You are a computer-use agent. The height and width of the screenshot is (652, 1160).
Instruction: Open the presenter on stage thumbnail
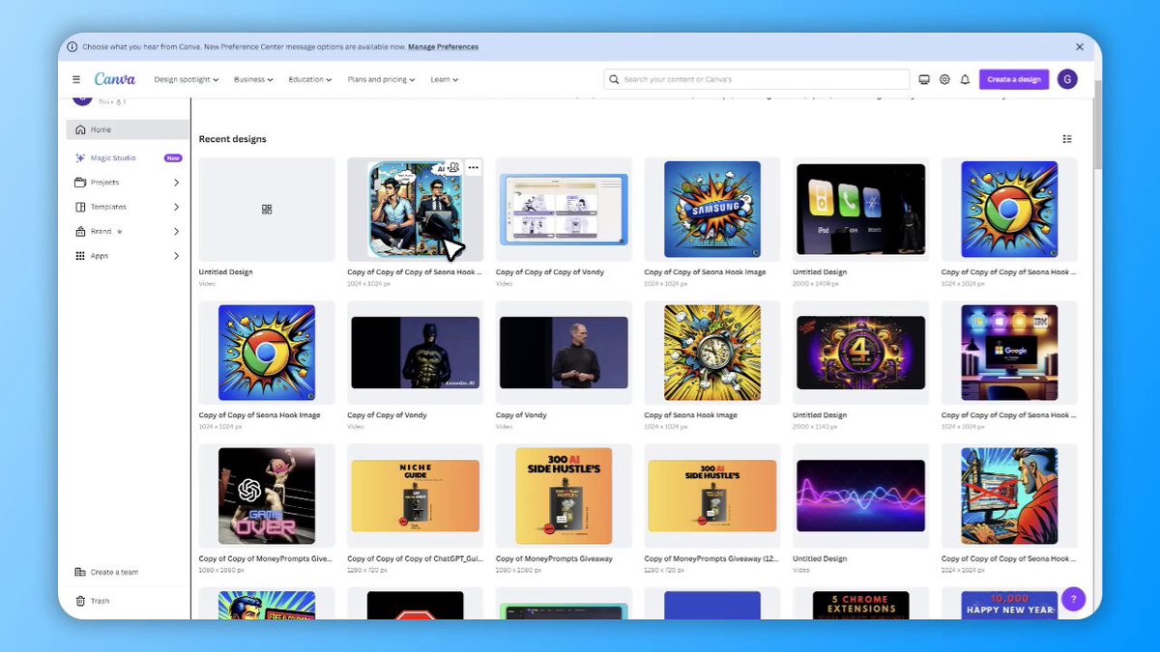[564, 353]
